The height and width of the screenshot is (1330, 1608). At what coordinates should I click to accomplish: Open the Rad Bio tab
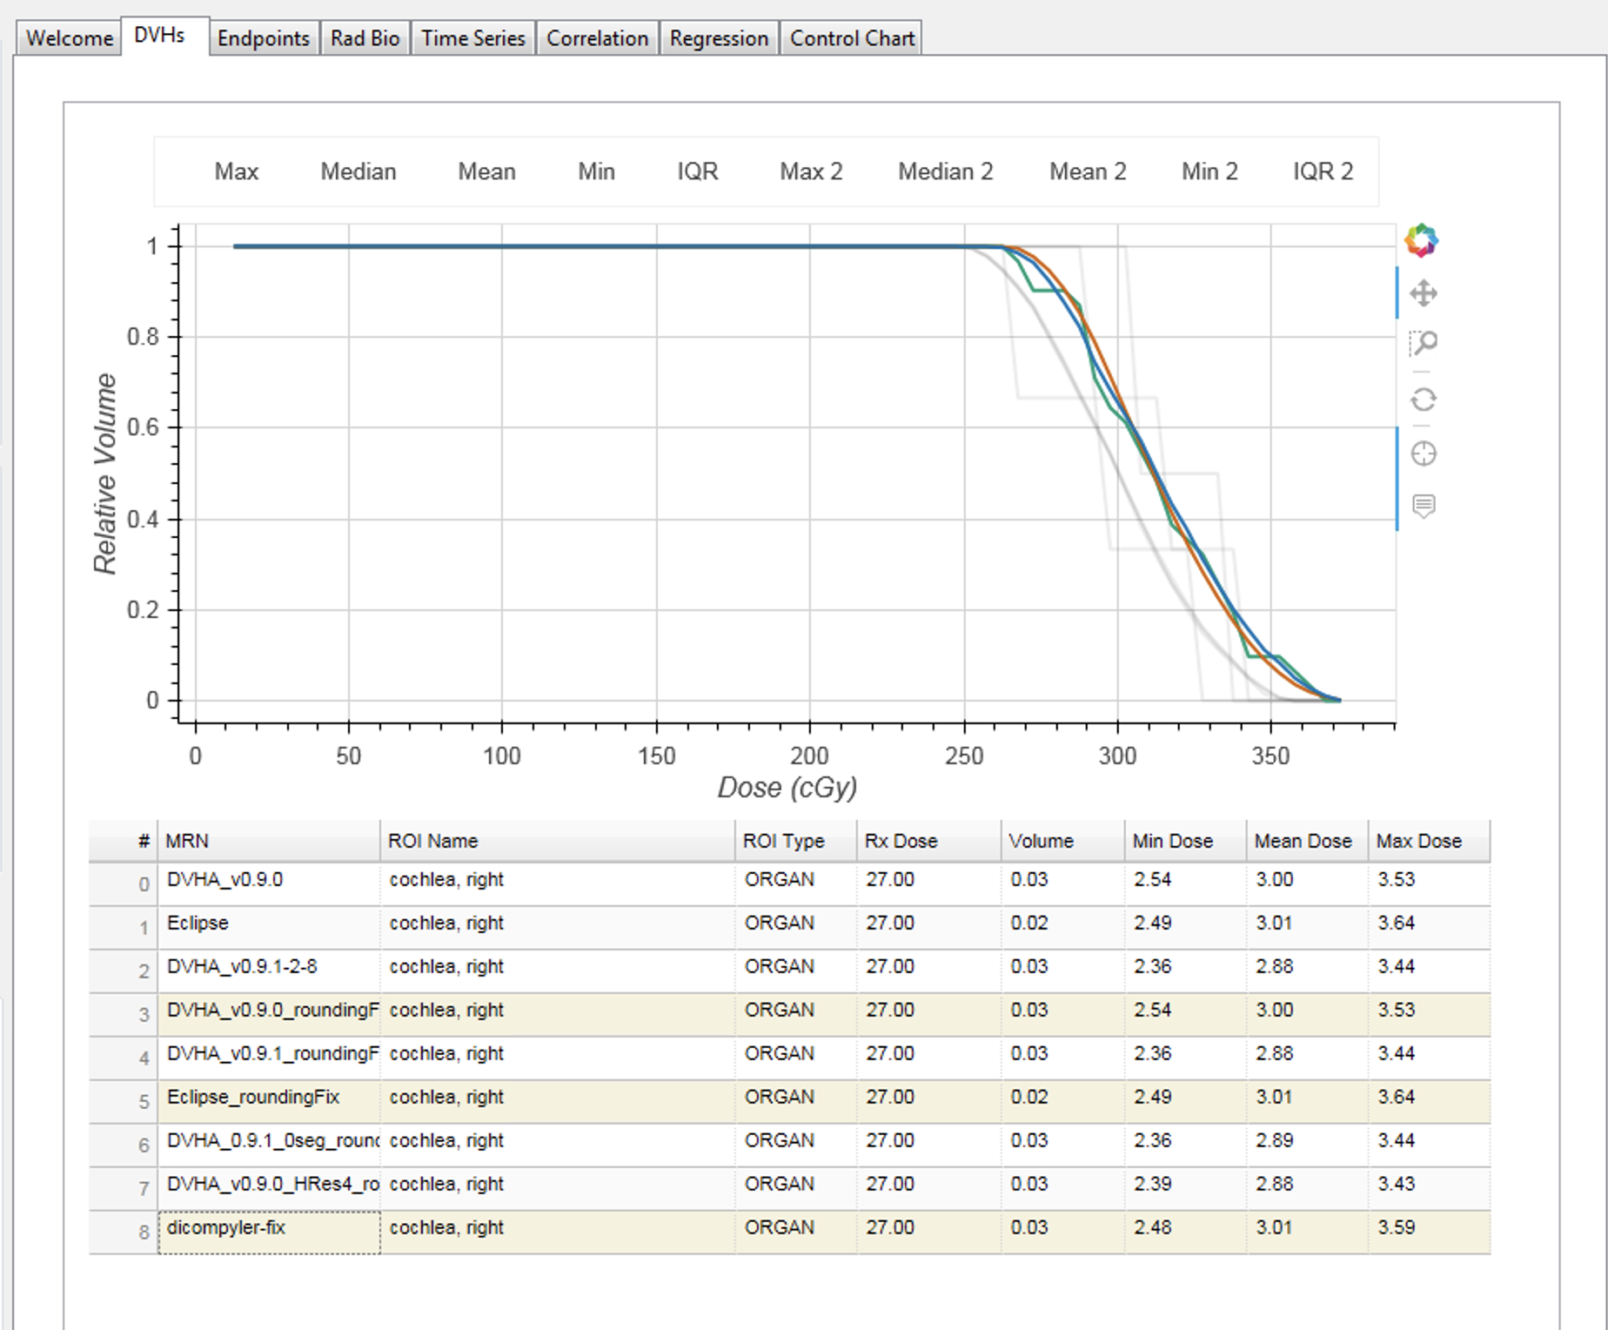point(365,37)
